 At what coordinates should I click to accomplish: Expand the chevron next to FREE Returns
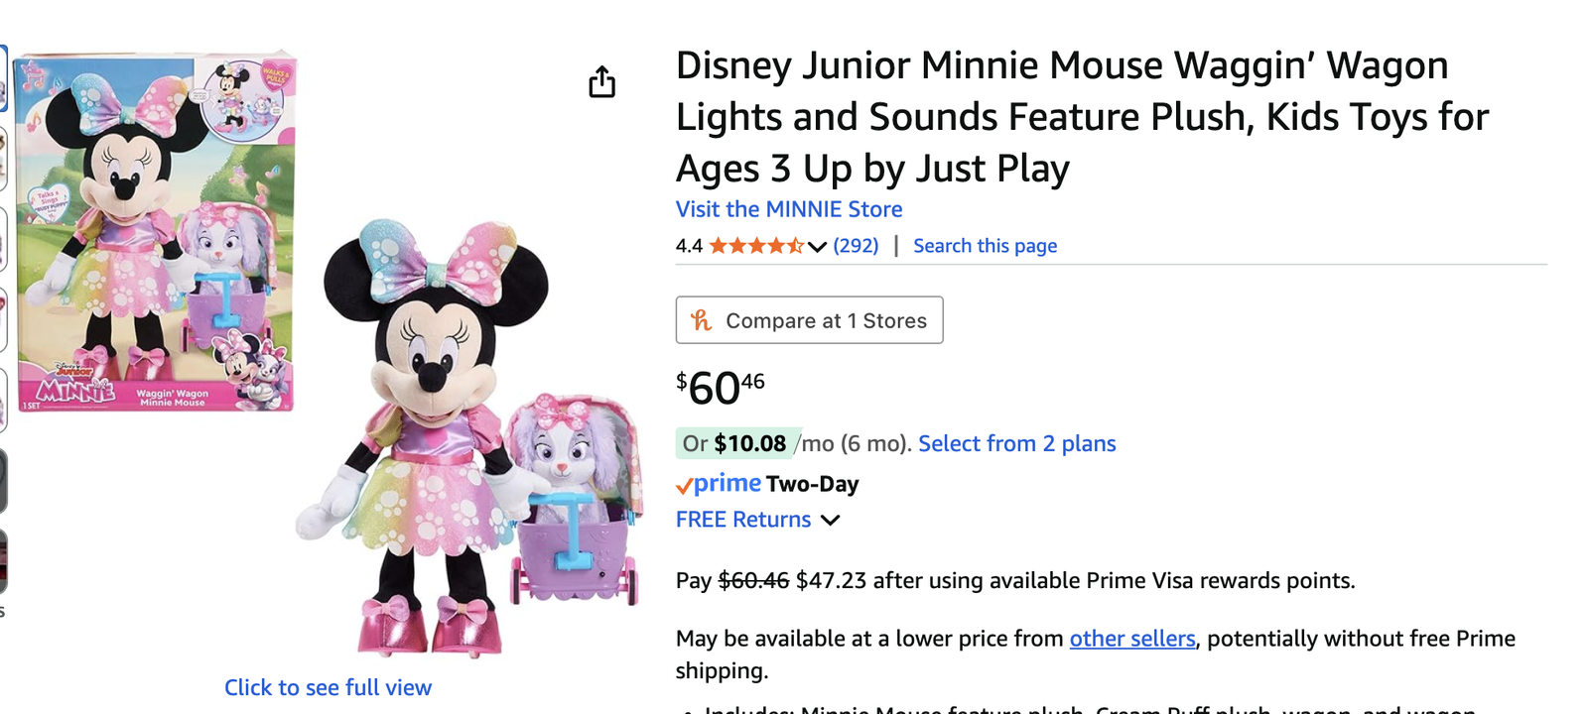pyautogui.click(x=831, y=520)
